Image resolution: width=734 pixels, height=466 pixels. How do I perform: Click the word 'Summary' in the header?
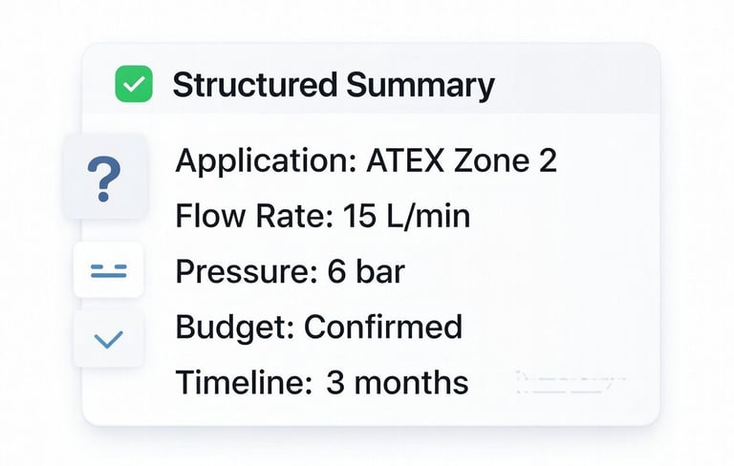(421, 85)
